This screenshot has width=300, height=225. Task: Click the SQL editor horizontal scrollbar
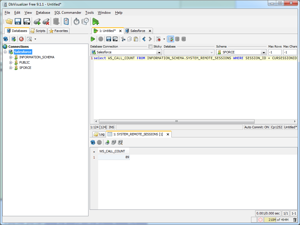coord(176,121)
